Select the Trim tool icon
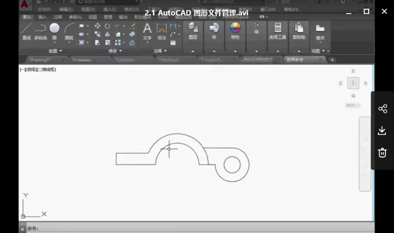Screen dimensions: 394x233 (118, 26)
